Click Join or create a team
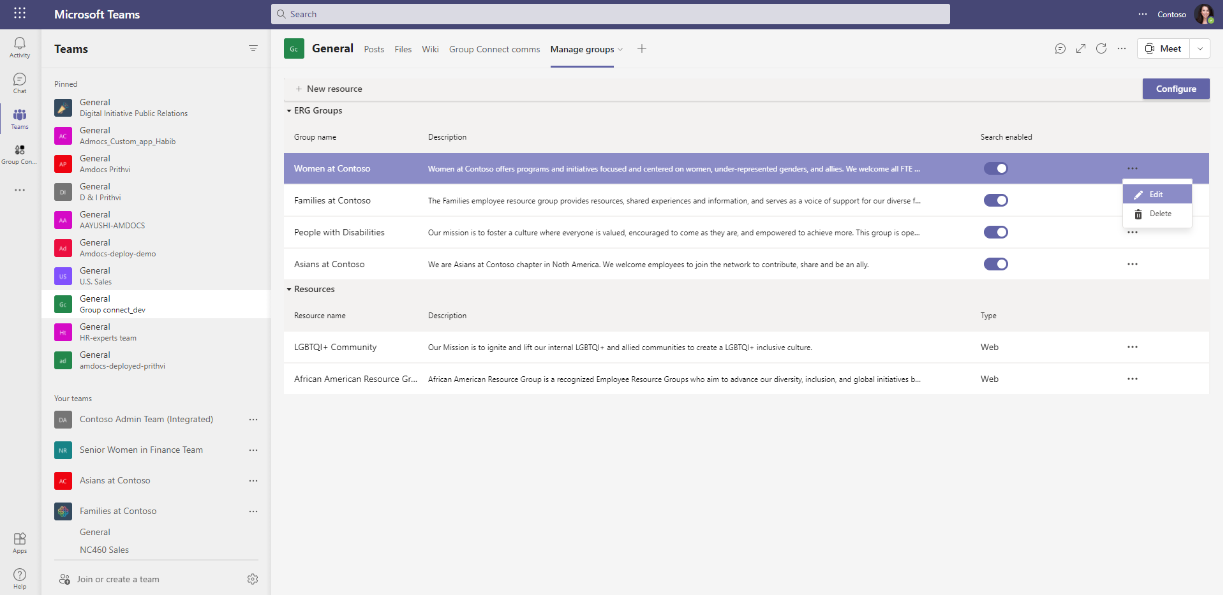 (x=110, y=579)
